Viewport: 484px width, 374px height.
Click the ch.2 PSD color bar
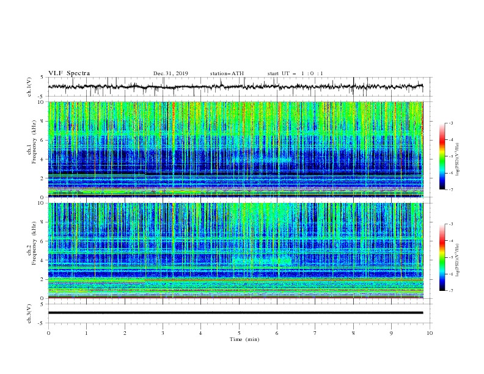442,257
